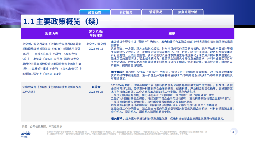Click the first 相关影响 paragraph about 管资产
Image resolution: width=255 pixels, height=143 pixels.
(172, 75)
